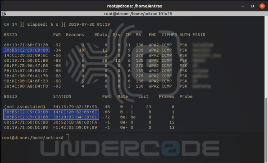Screen dimensions: 268x163
Task: Click the vertical scrollbar of the terminal
Action: pyautogui.click(x=266, y=130)
